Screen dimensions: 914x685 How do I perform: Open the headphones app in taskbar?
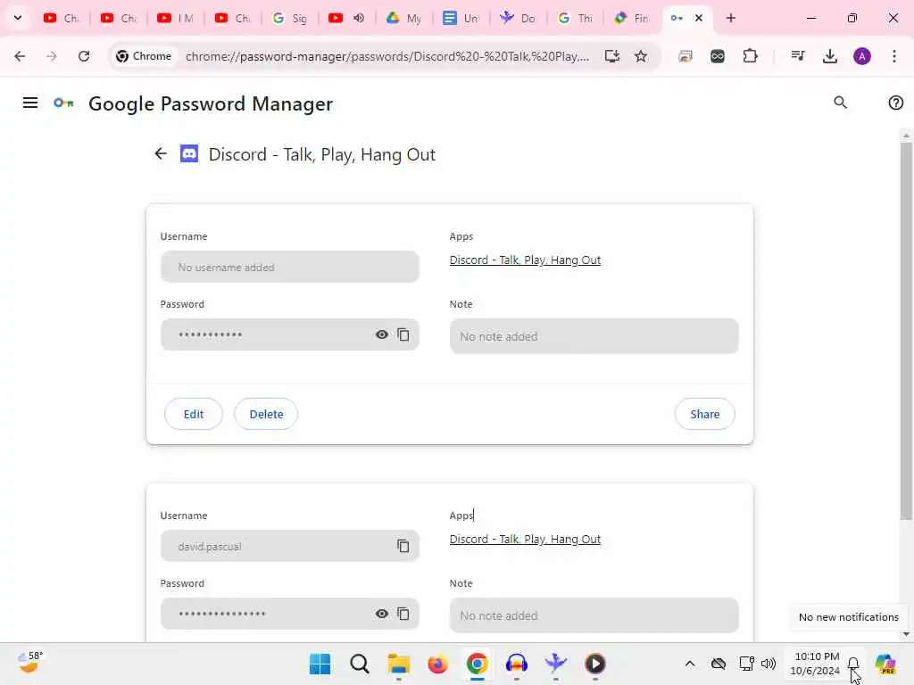tap(517, 664)
